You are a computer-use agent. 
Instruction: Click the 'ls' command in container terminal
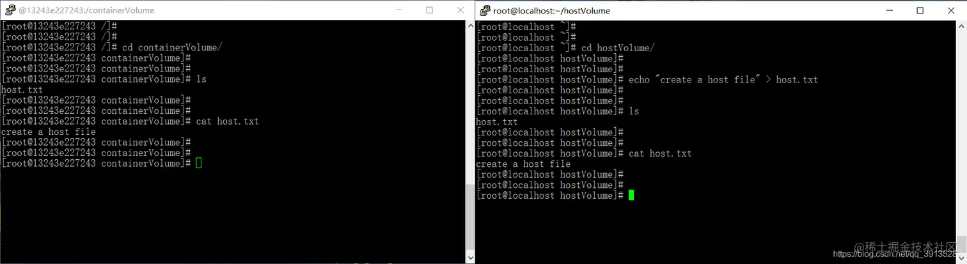(x=201, y=79)
